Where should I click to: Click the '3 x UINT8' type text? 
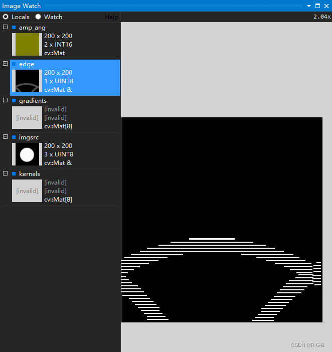59,154
